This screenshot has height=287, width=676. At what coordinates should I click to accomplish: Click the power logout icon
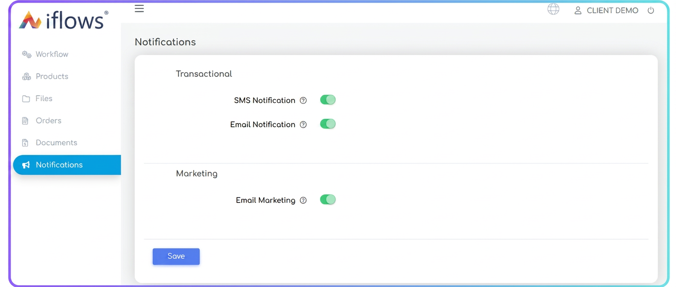(x=651, y=10)
